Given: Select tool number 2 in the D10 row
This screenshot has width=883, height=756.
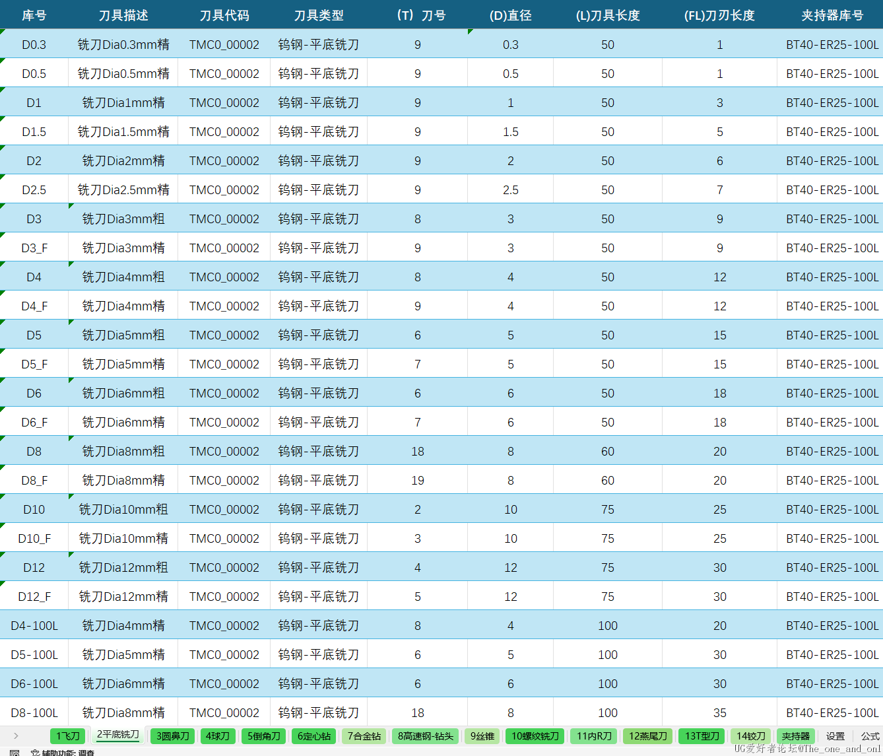Looking at the screenshot, I should (418, 509).
